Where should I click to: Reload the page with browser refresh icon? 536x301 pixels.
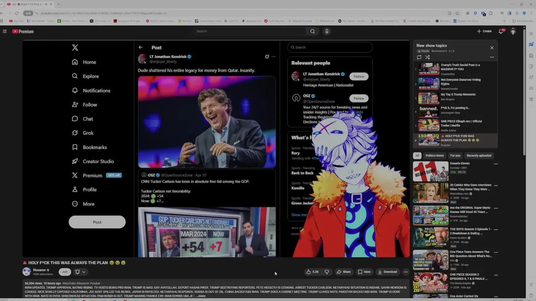tap(17, 13)
